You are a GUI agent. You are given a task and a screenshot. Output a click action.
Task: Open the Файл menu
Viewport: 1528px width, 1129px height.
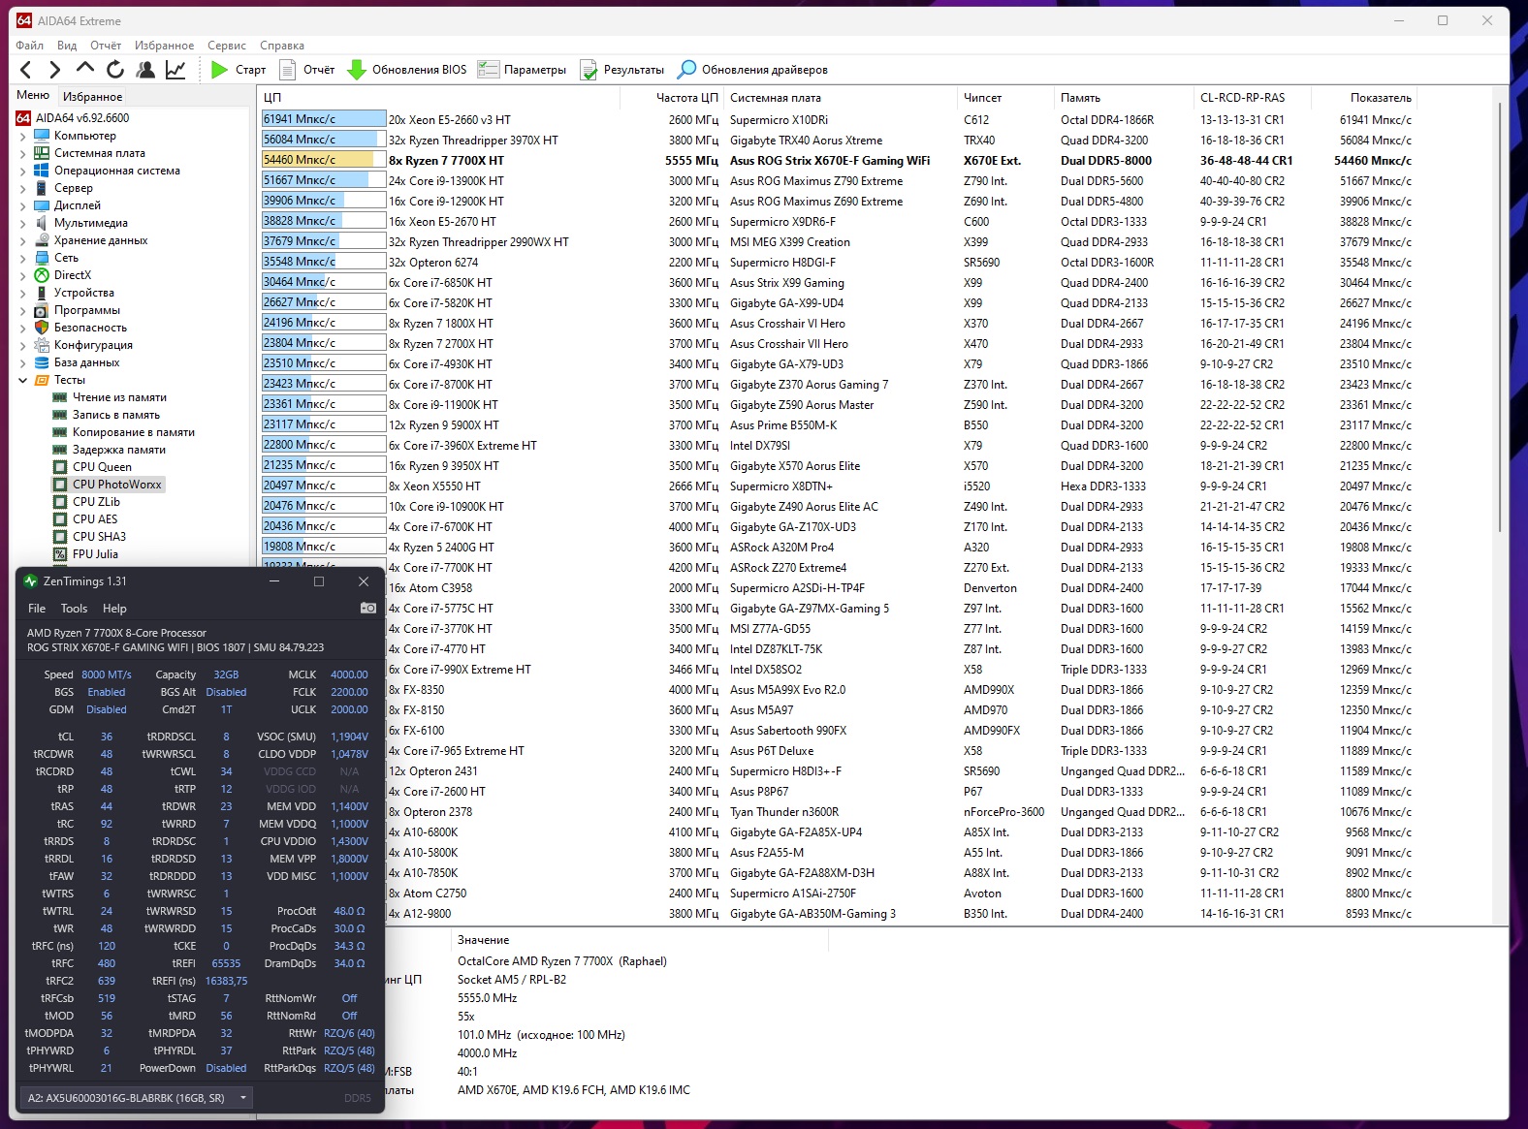(x=30, y=46)
